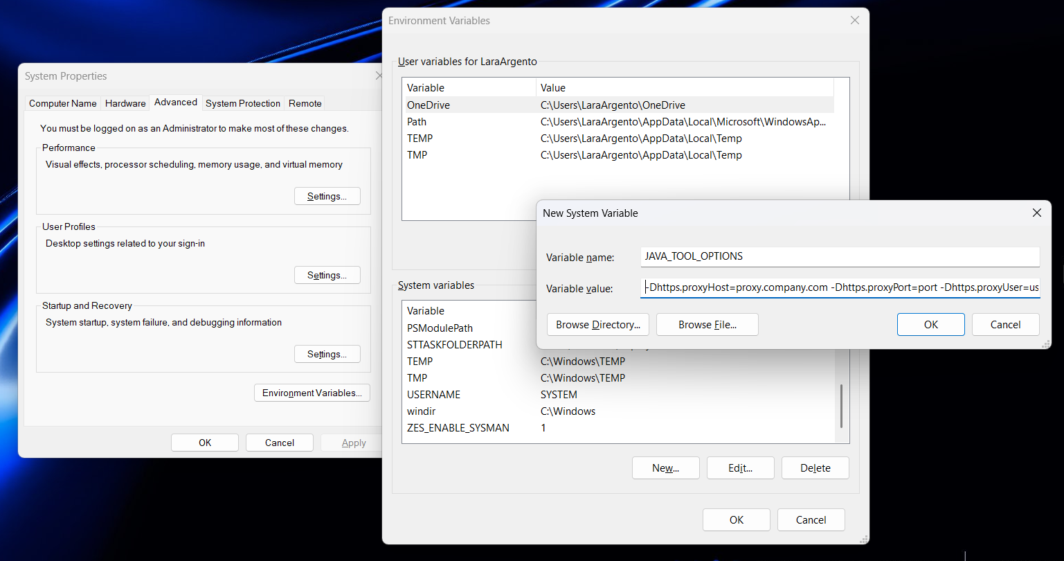
Task: Open Remote tab in System Properties
Action: 305,103
